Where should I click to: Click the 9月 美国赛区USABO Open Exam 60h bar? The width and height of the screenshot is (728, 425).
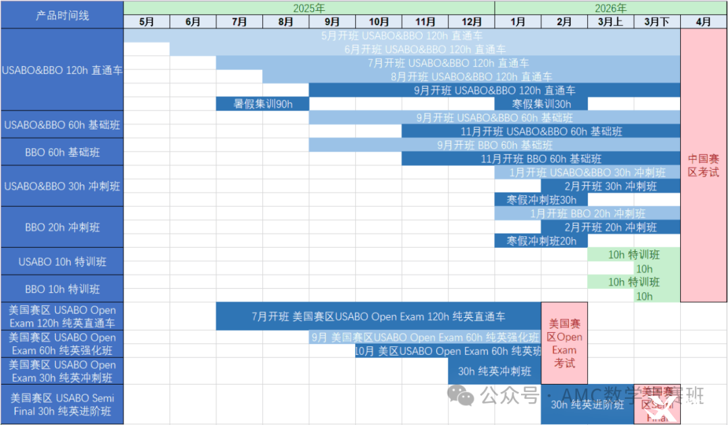coord(425,337)
